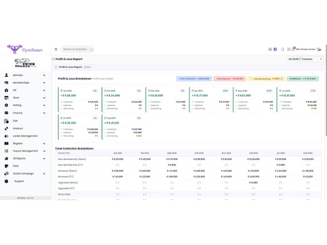Click the fullscreen expand icon in header
Image resolution: width=327 pixels, height=245 pixels.
[288, 50]
